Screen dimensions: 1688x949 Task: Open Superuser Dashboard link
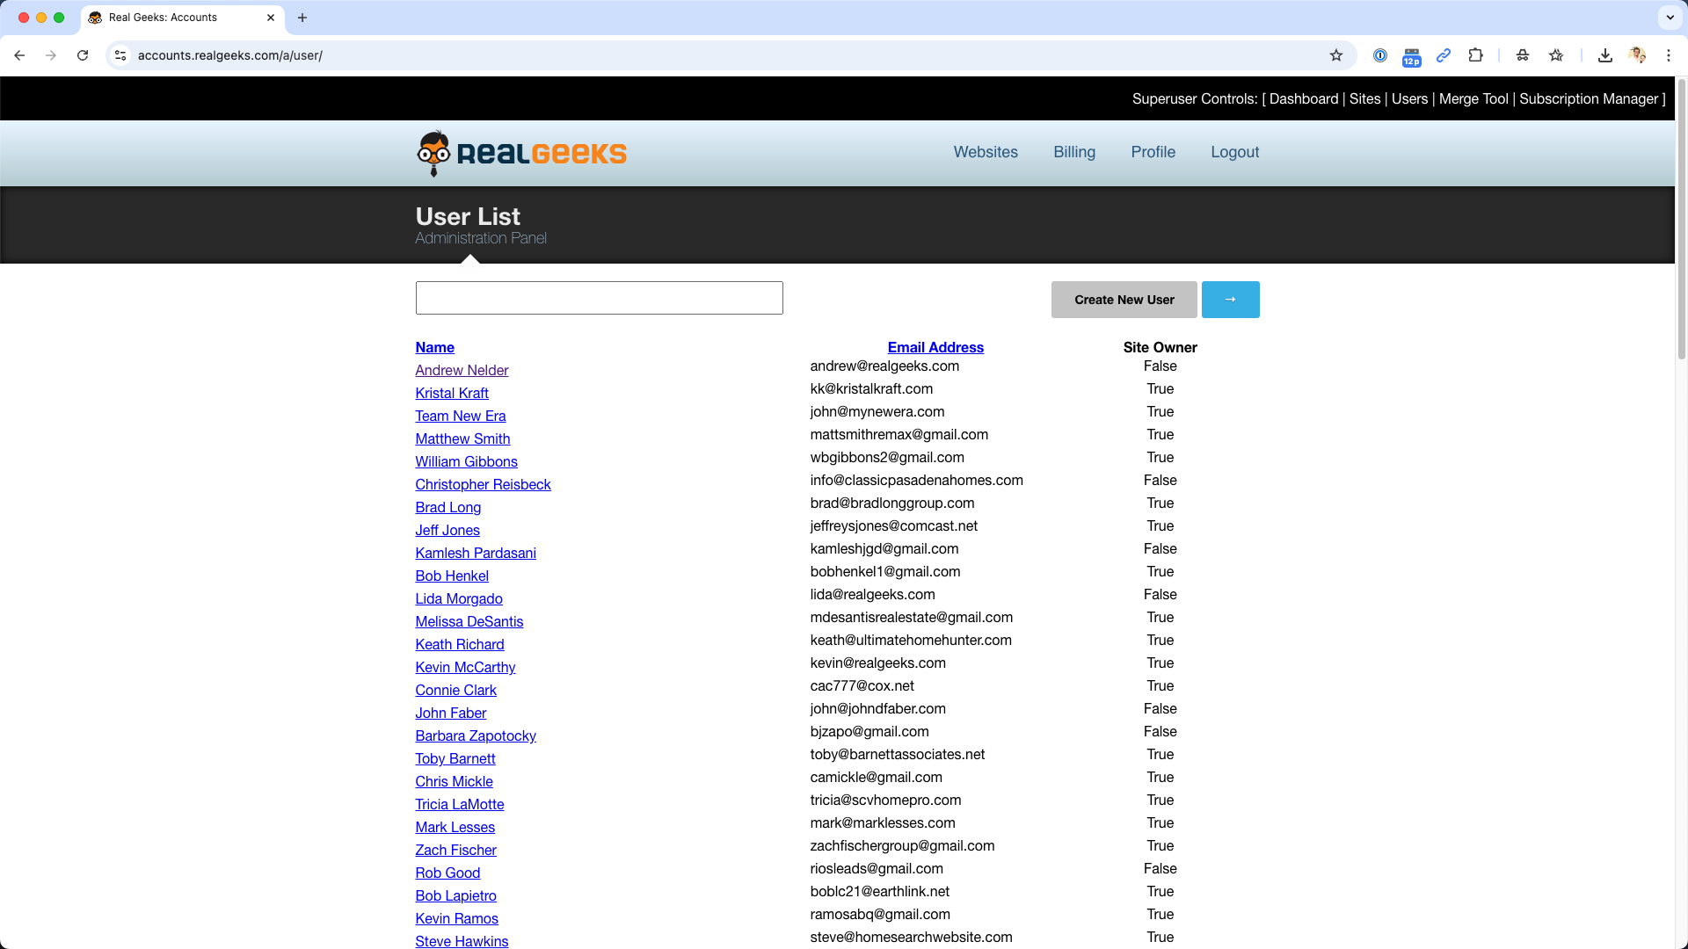[1304, 99]
